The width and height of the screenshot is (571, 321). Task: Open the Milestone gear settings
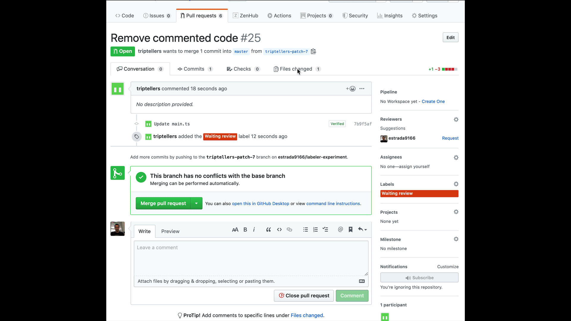[456, 239]
